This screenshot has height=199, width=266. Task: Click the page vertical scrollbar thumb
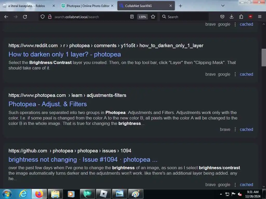pos(264,58)
